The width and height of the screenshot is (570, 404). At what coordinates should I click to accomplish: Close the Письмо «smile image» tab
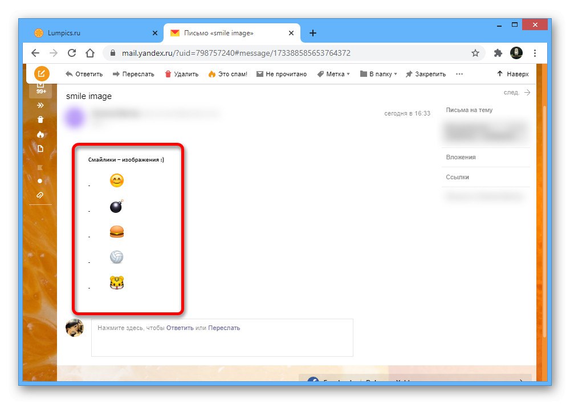(291, 33)
